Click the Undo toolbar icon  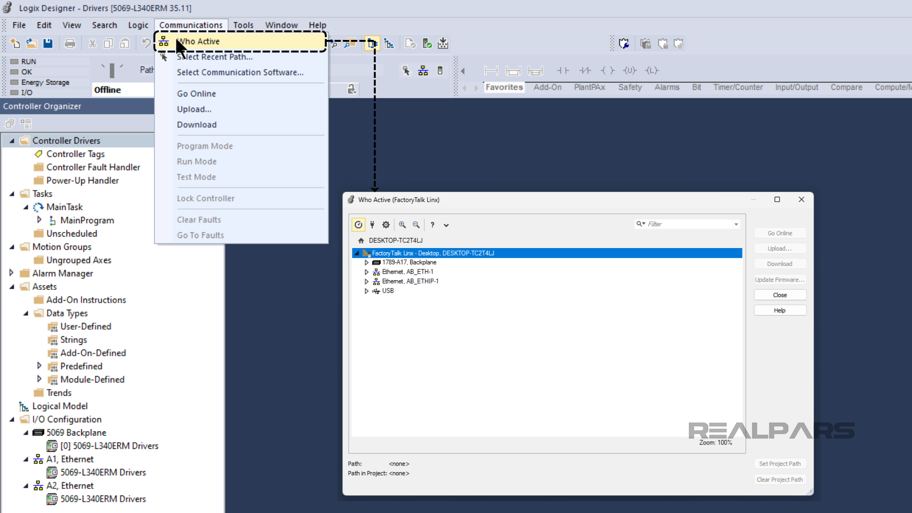click(x=146, y=44)
